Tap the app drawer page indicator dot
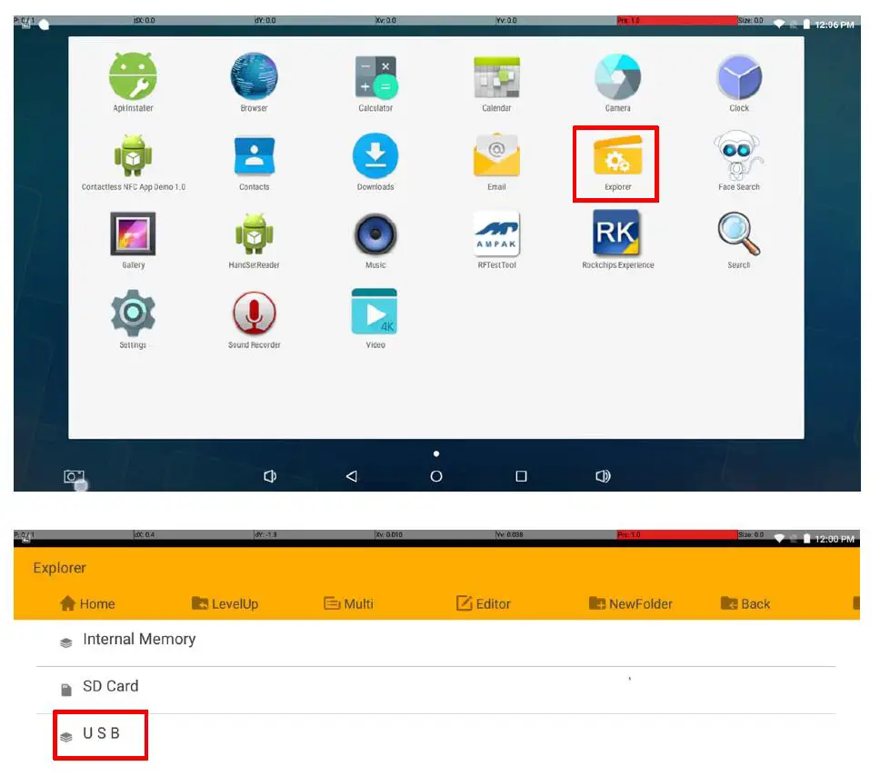Image resolution: width=880 pixels, height=776 pixels. pyautogui.click(x=436, y=453)
